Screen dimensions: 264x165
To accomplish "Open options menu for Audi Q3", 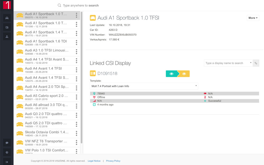I will pyautogui.click(x=77, y=115).
